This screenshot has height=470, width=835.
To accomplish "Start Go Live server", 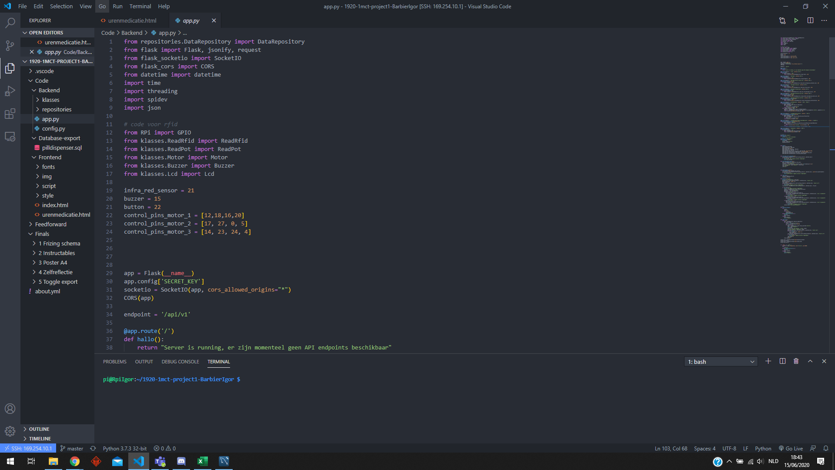I will [791, 448].
